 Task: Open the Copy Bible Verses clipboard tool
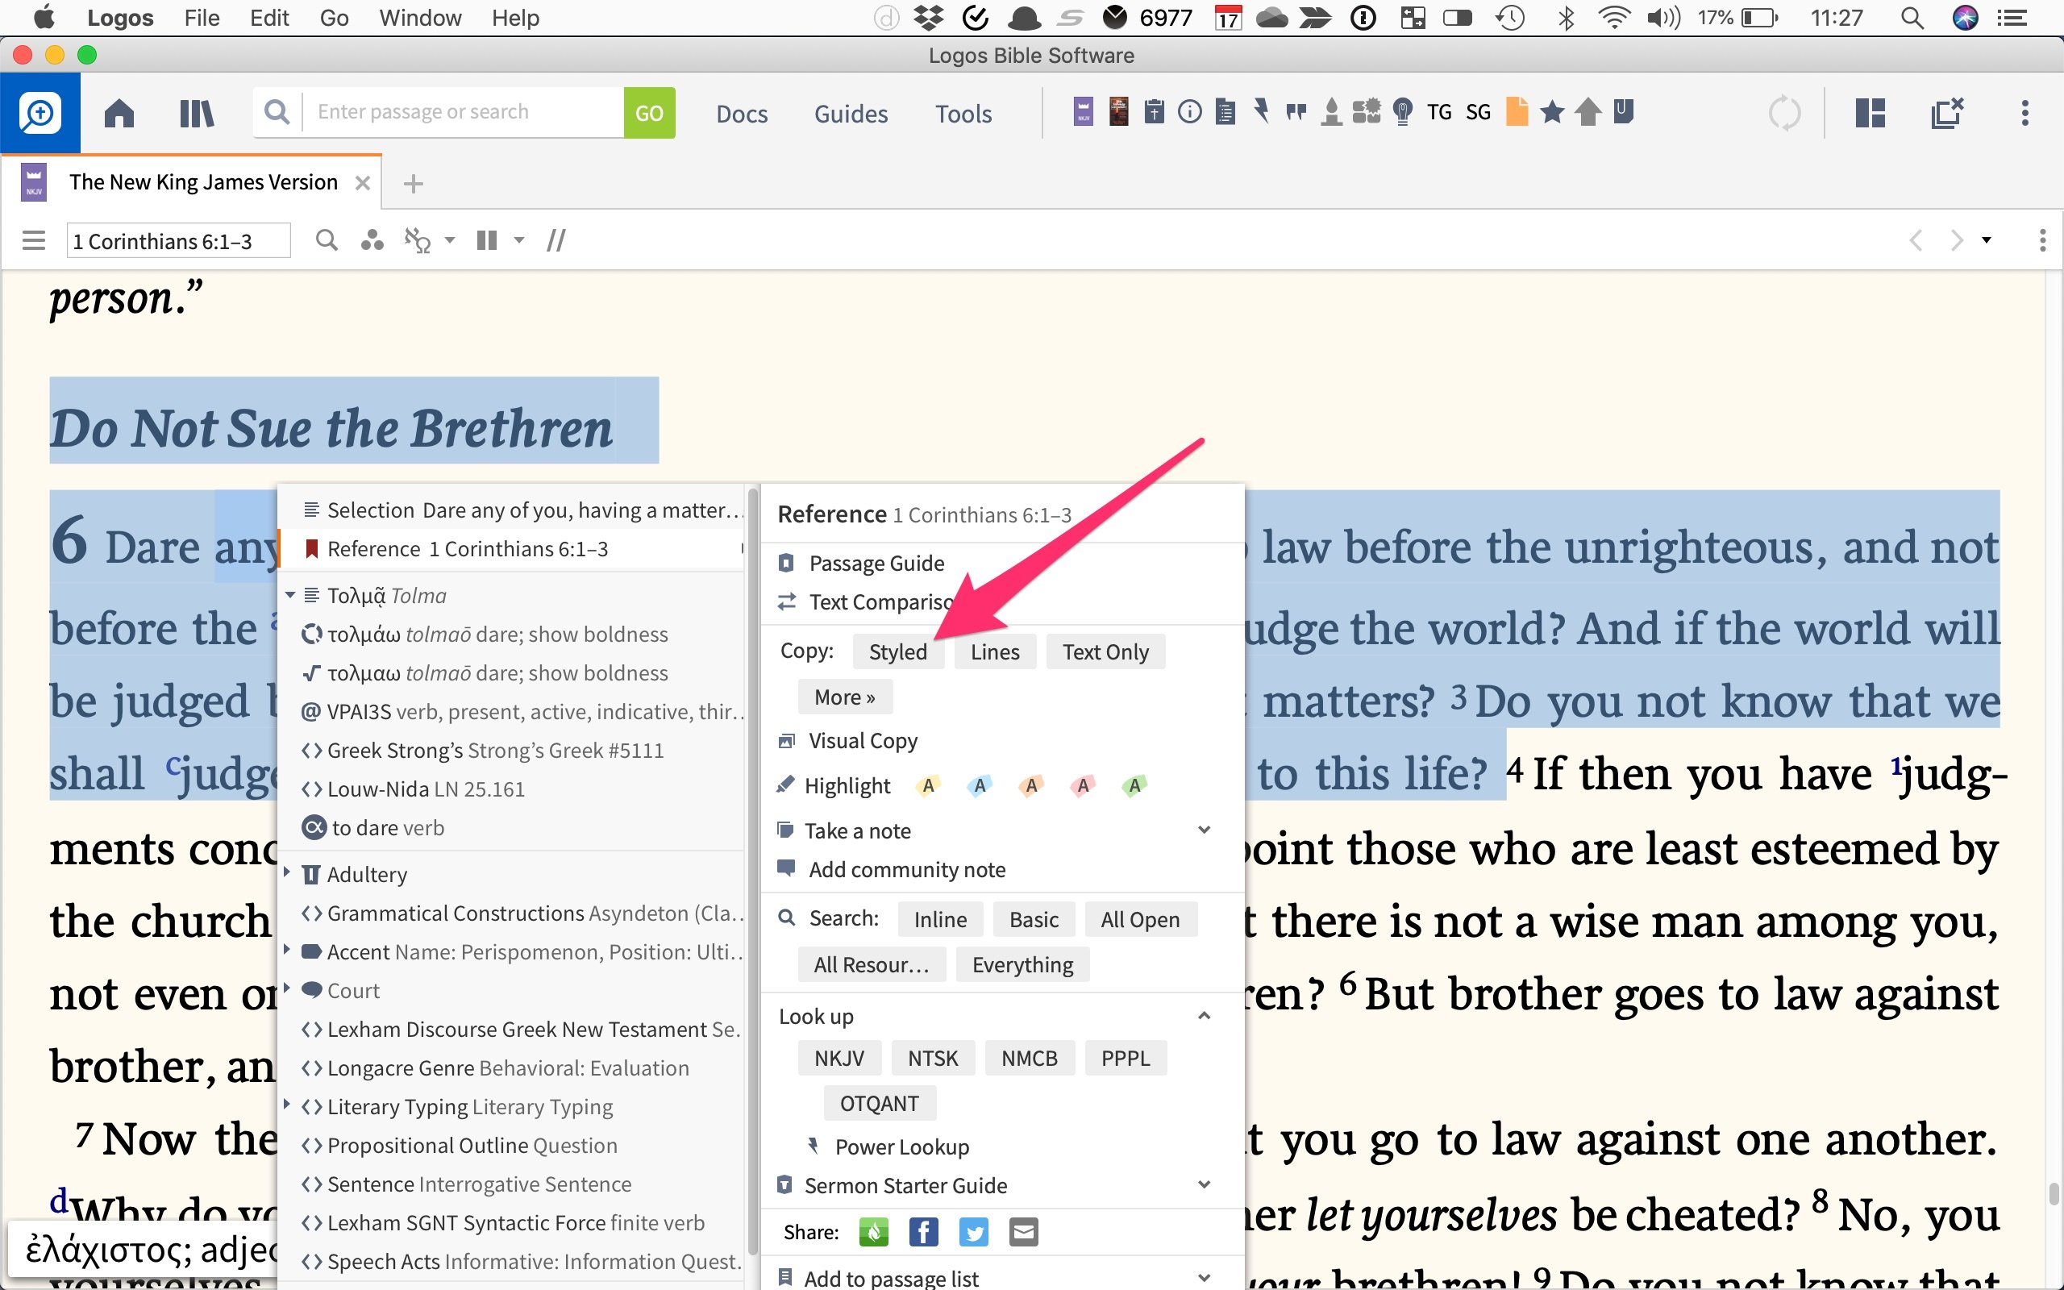click(x=1154, y=112)
